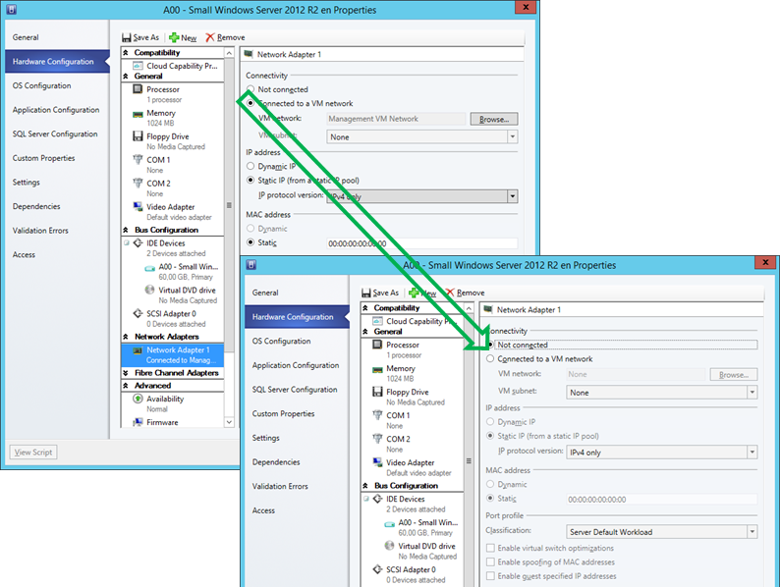The width and height of the screenshot is (780, 587).
Task: Select Availability icon in back window tree
Action: click(138, 399)
